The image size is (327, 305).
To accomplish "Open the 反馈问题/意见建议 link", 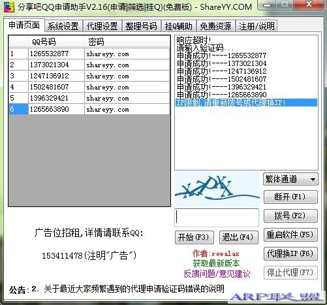I will (217, 274).
